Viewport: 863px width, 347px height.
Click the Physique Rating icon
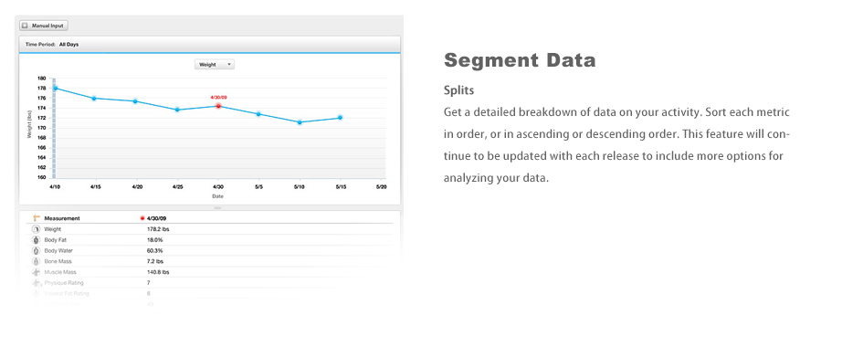click(36, 283)
